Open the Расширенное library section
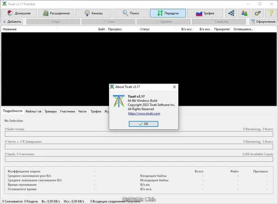This screenshot has width=278, height=204. tap(56, 13)
